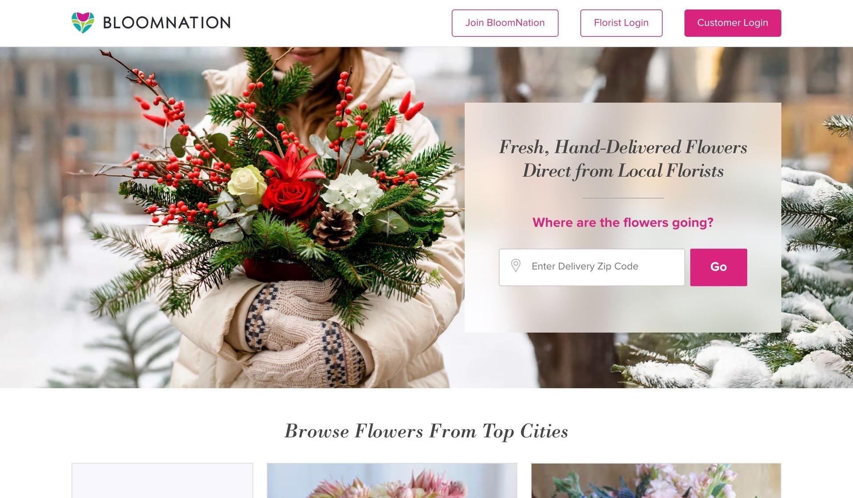The width and height of the screenshot is (853, 498).
Task: Submit zip code with the Go button
Action: (718, 267)
